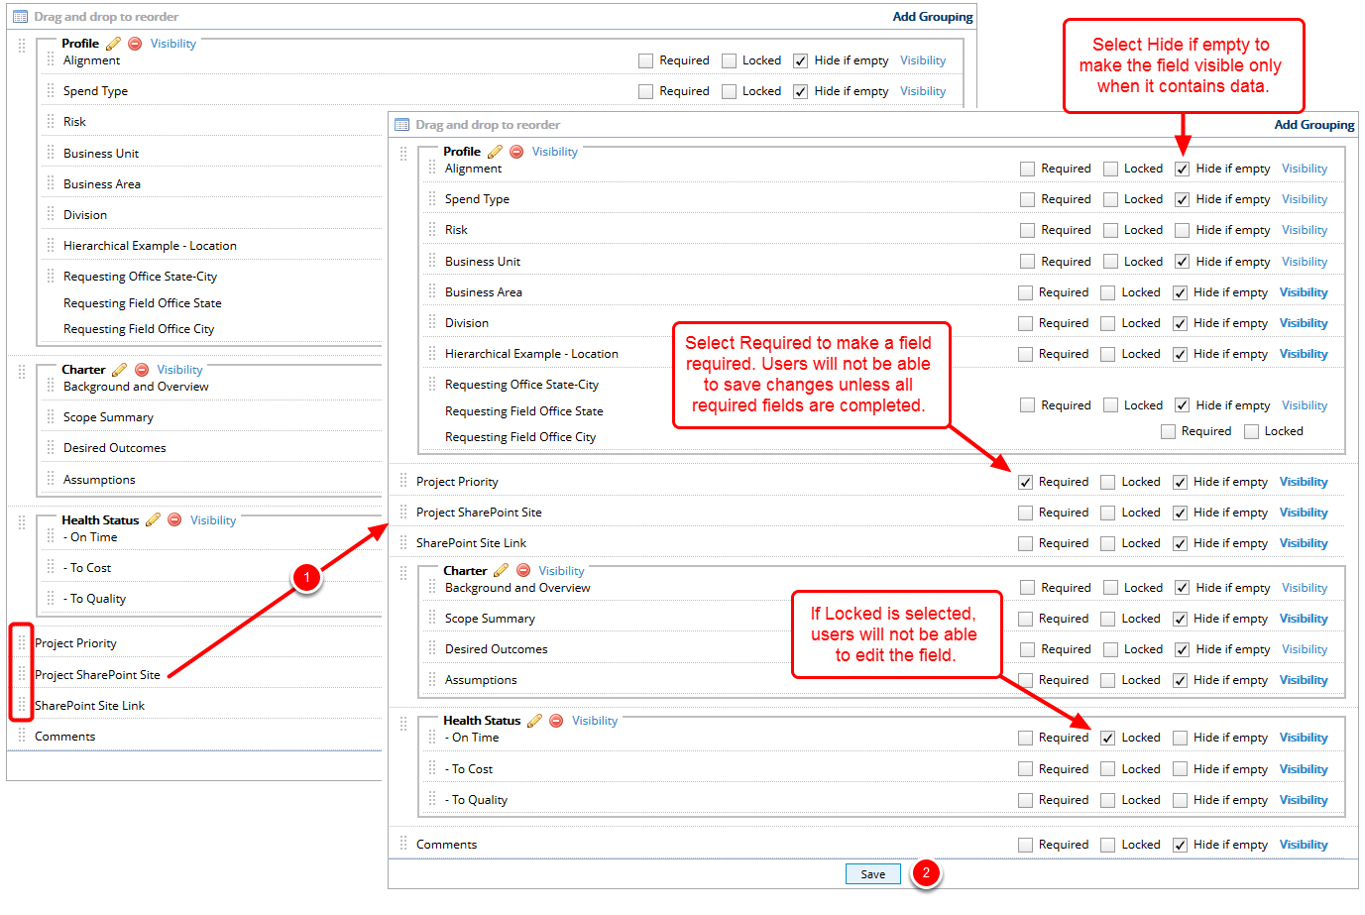
Task: Click the red remove icon beside Profile in left panel
Action: [135, 44]
